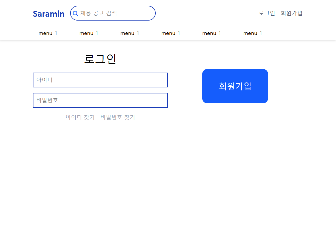
Task: Follow the 아이디 찾기 link
Action: coord(80,117)
